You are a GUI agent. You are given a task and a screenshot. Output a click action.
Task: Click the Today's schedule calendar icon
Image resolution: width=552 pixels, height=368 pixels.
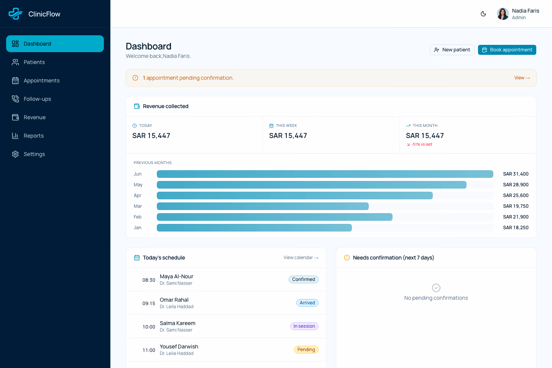[x=137, y=258]
